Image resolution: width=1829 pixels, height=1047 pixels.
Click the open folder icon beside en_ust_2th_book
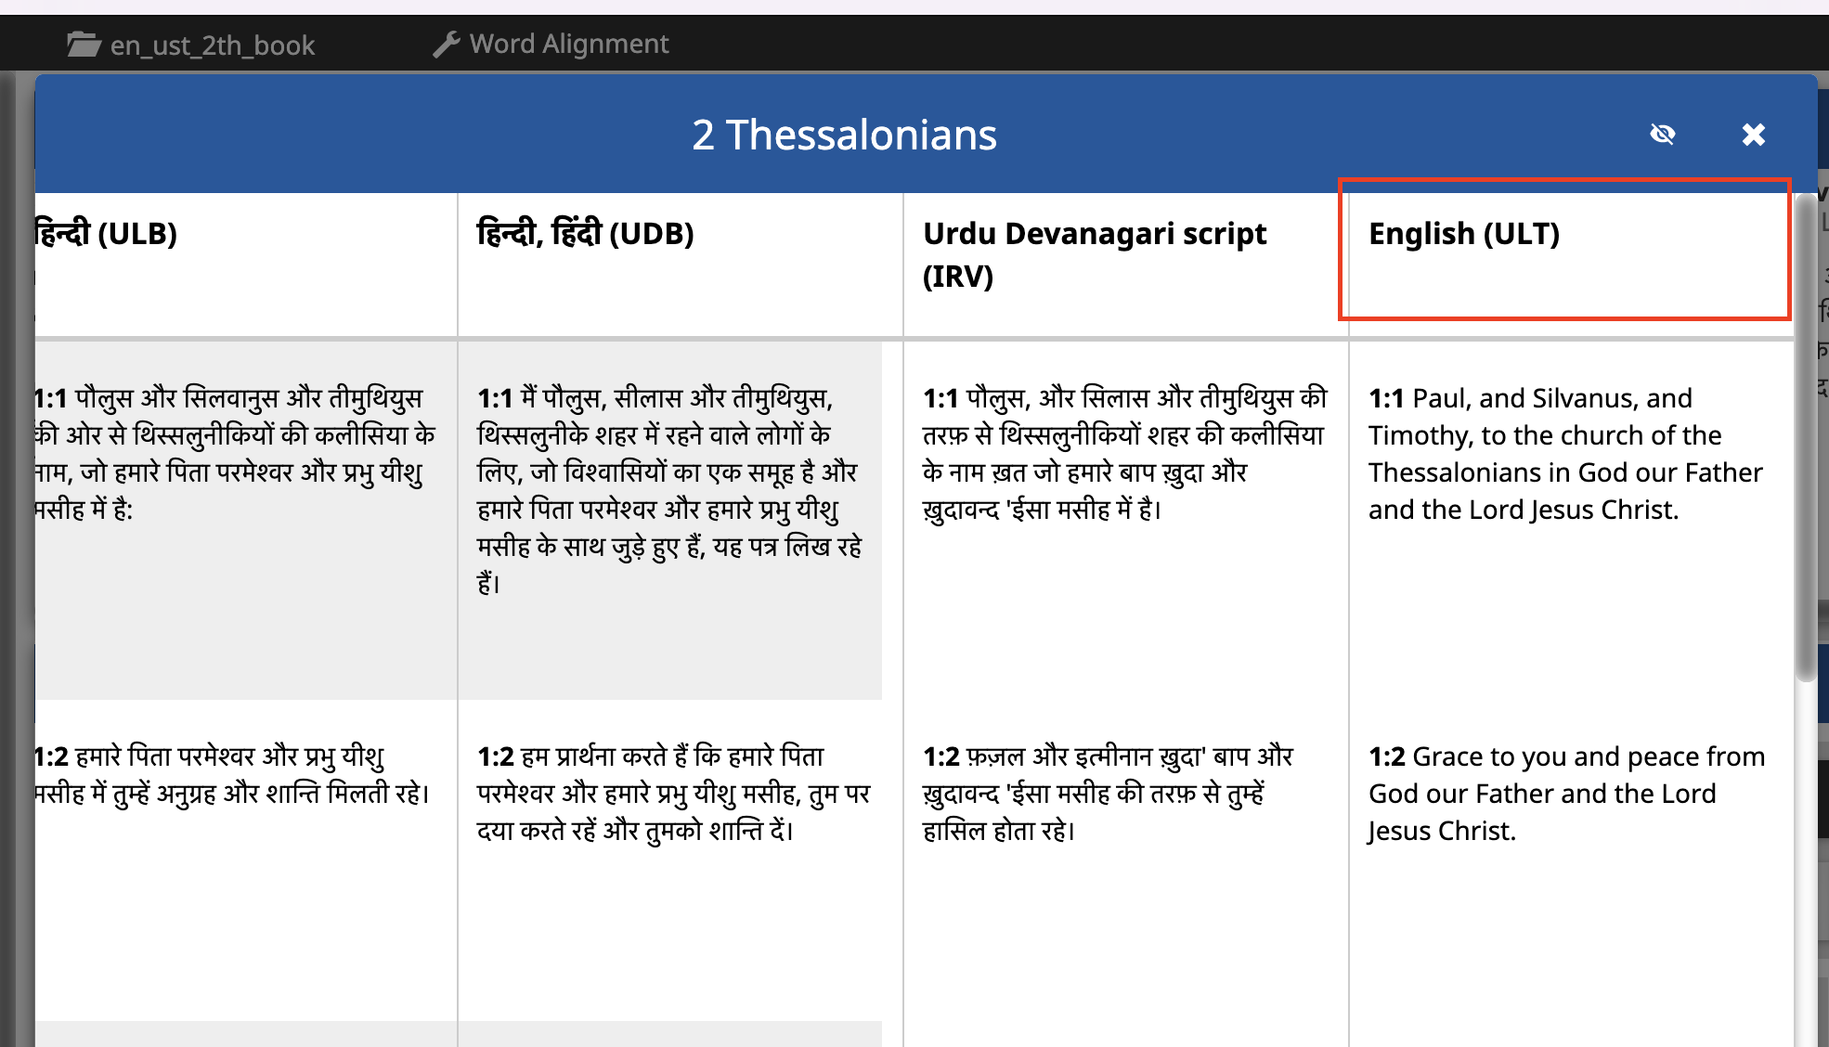84,45
